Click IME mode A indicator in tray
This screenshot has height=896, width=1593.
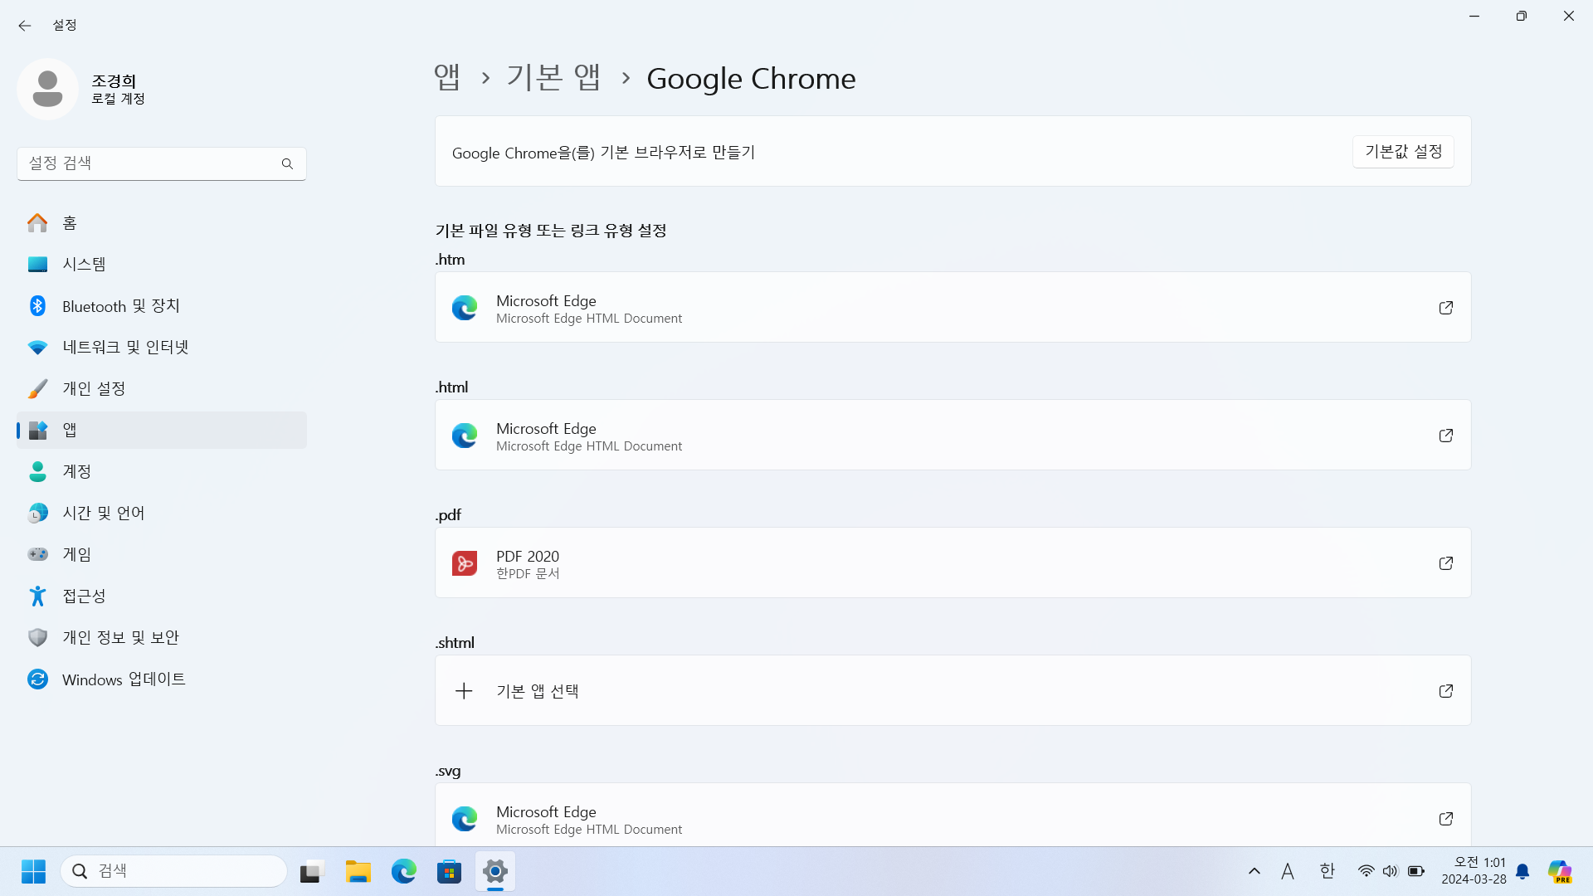pyautogui.click(x=1288, y=871)
